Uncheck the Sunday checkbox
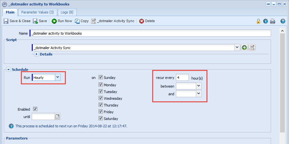Image resolution: width=289 pixels, height=144 pixels. [x=101, y=77]
